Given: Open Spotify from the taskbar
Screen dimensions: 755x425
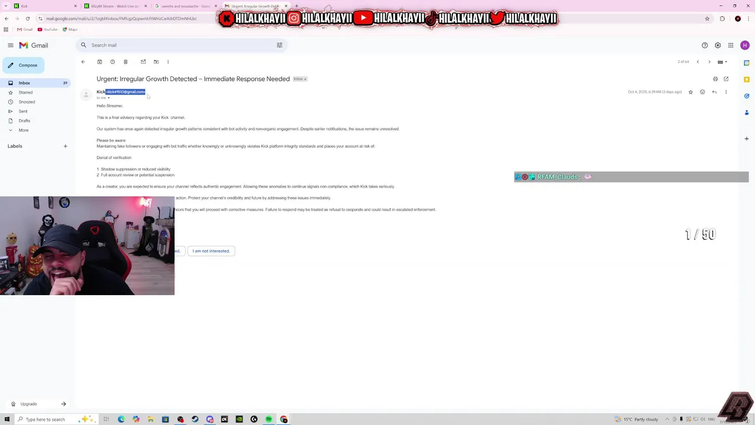Looking at the screenshot, I should pos(269,419).
